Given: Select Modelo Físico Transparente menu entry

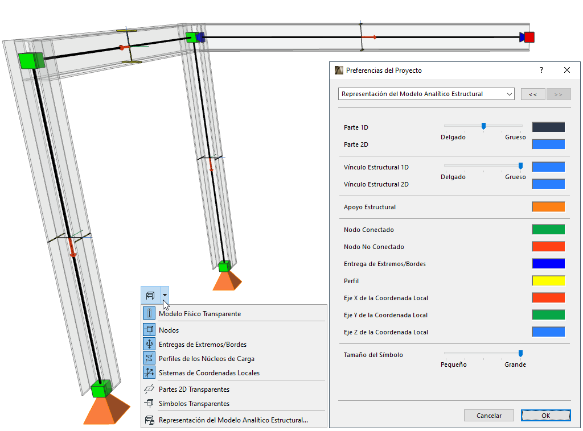Looking at the screenshot, I should [x=234, y=314].
